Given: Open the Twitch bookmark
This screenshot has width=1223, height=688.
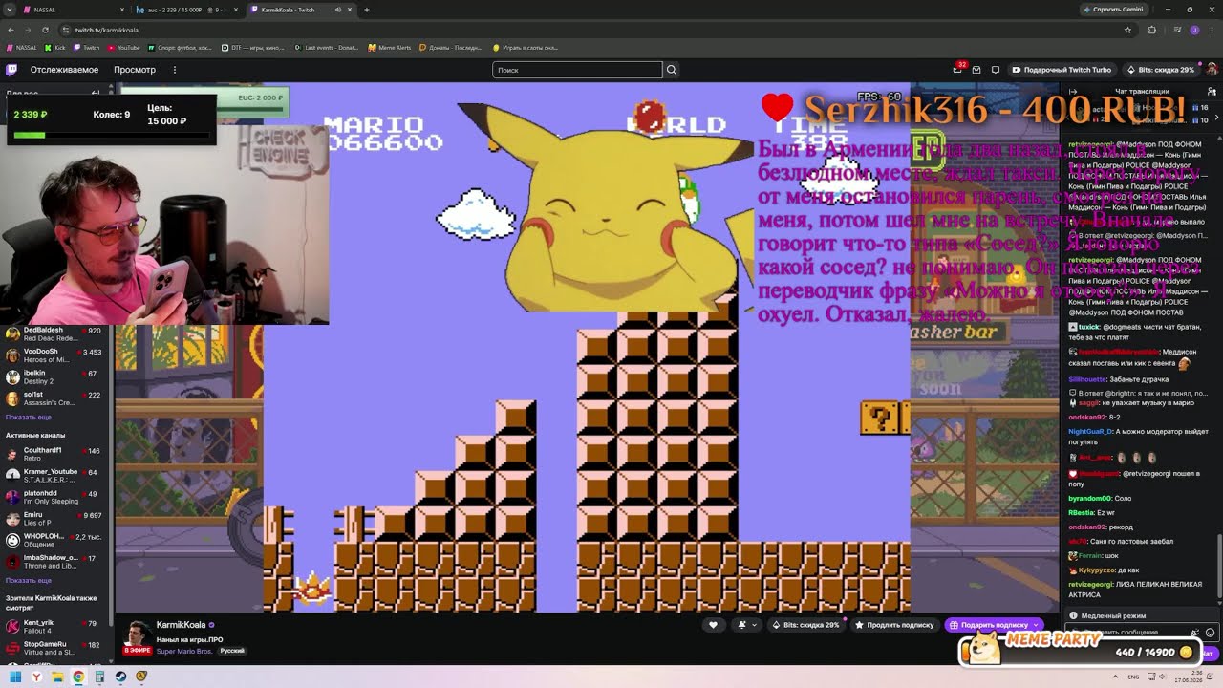Looking at the screenshot, I should click(x=87, y=47).
